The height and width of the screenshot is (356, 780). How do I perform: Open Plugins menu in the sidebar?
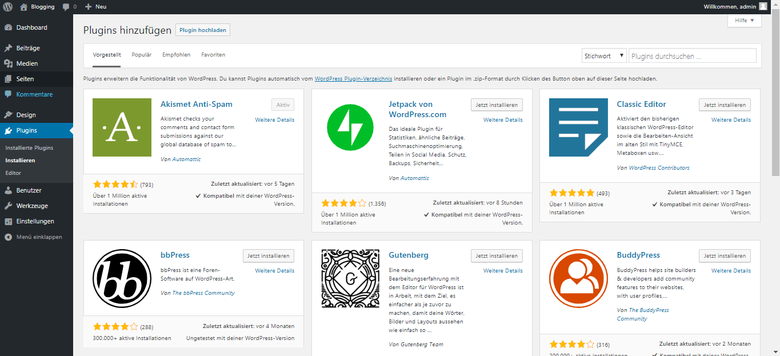(x=37, y=130)
